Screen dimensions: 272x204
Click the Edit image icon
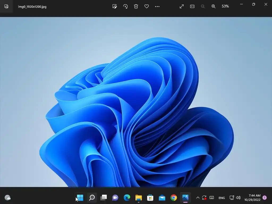pyautogui.click(x=115, y=6)
